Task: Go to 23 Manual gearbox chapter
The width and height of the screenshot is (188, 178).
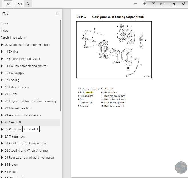Action: 18,108
